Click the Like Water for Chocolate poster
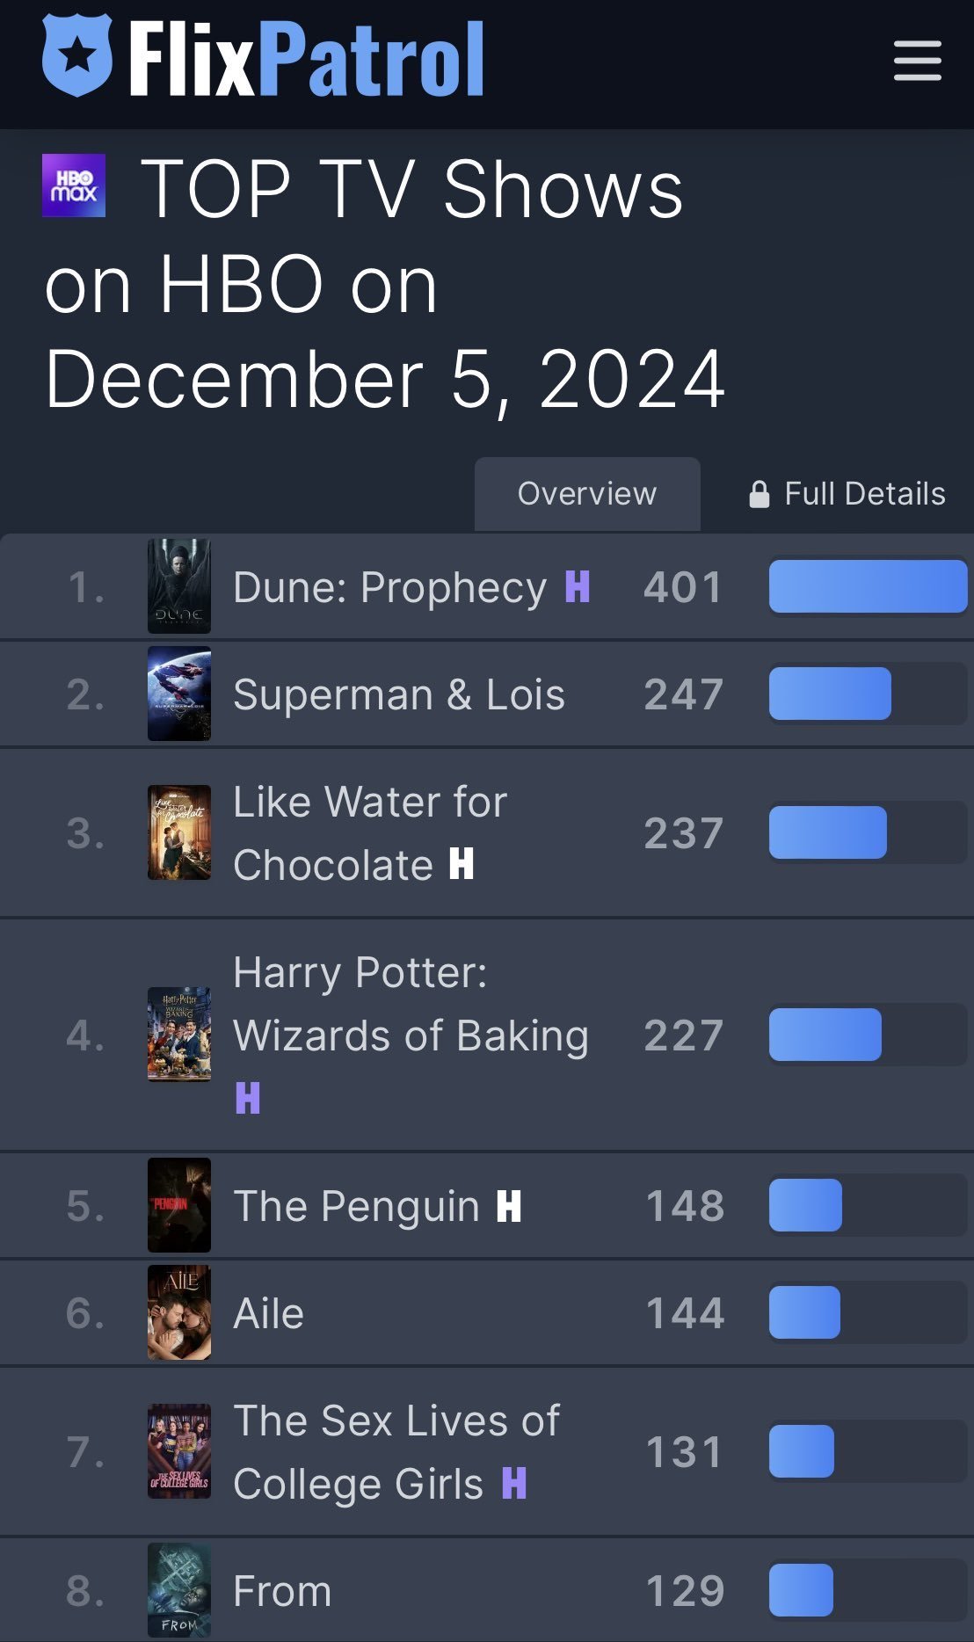 coord(179,832)
